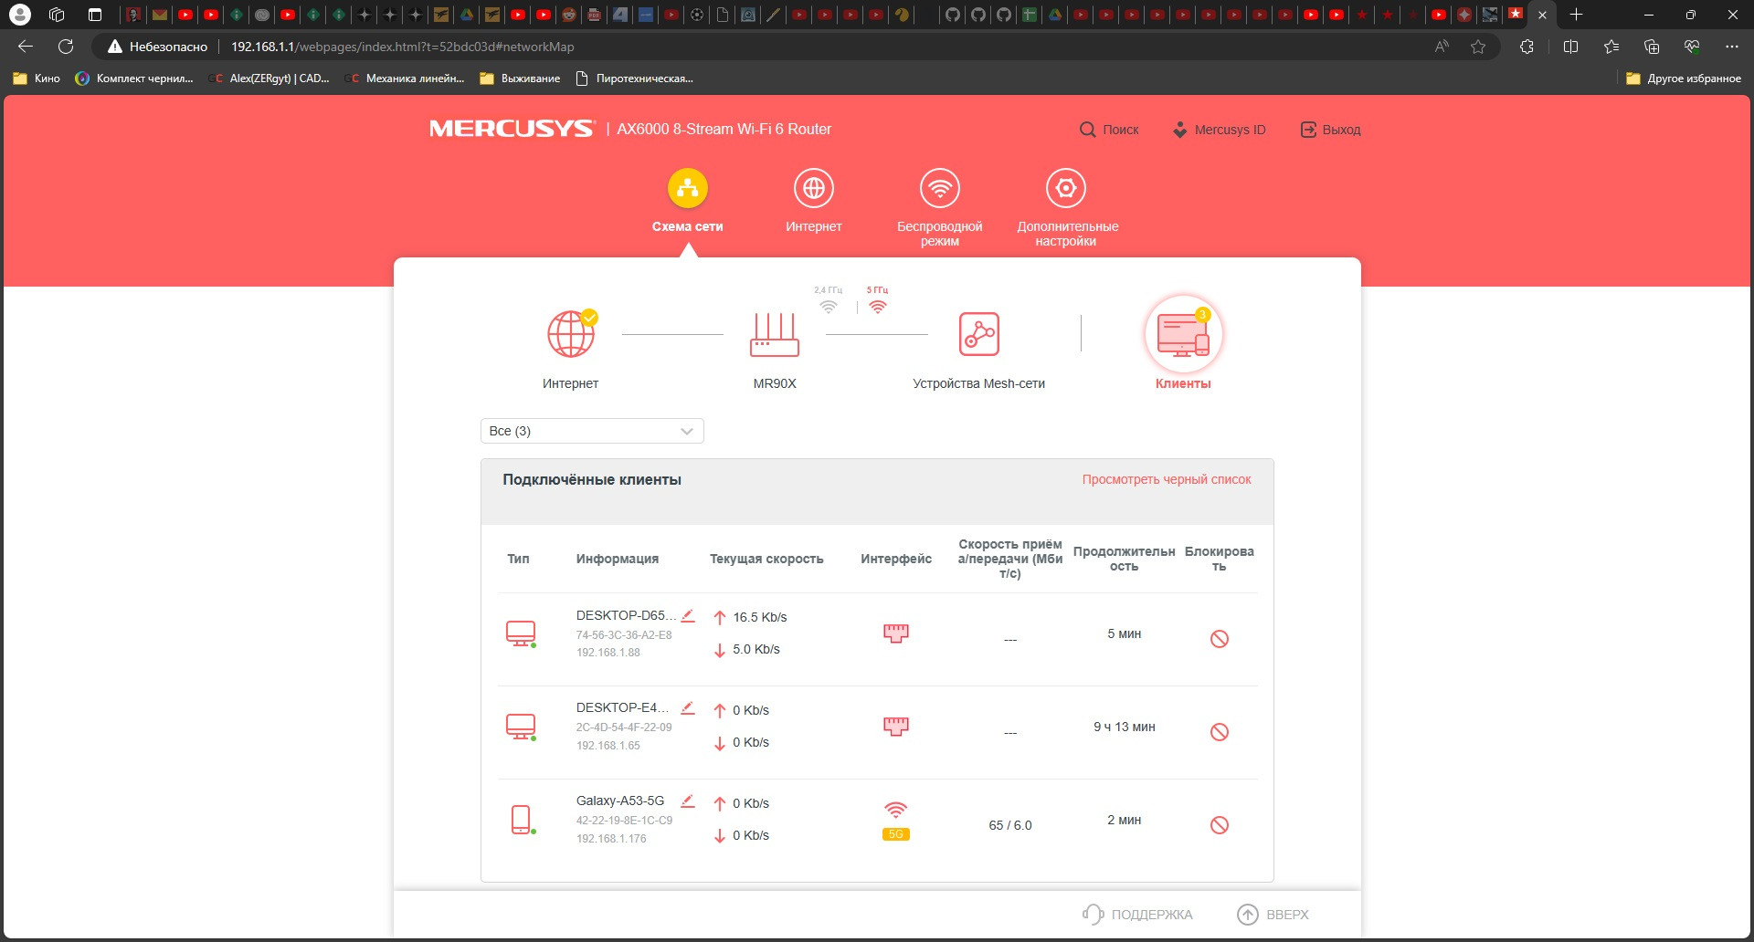This screenshot has width=1754, height=942.
Task: Select the Клиенты devices icon
Action: 1183,334
